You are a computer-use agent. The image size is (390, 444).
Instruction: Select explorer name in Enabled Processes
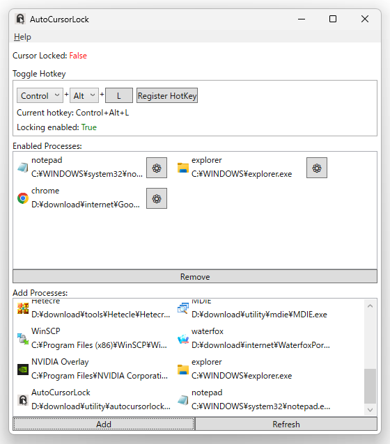tap(207, 160)
